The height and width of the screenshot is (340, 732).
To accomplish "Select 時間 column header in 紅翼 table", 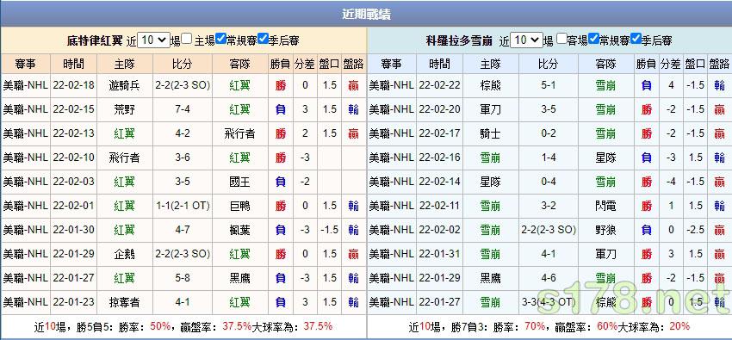I will click(74, 64).
